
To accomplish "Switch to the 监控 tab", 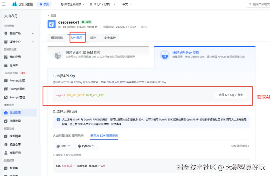I will 93,38.
